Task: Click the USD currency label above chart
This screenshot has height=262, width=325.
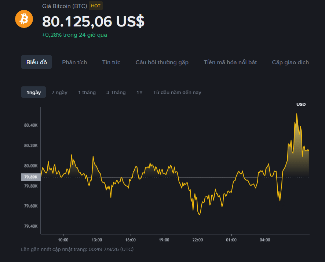Action: [301, 104]
